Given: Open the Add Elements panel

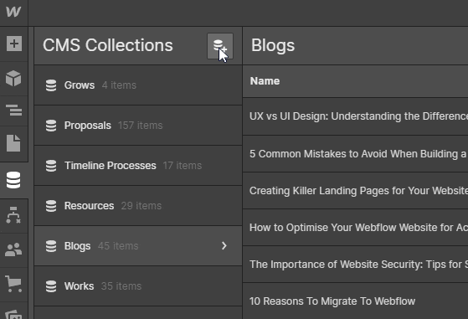Looking at the screenshot, I should tap(14, 44).
